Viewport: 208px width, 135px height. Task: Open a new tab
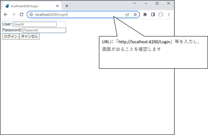(x=67, y=6)
